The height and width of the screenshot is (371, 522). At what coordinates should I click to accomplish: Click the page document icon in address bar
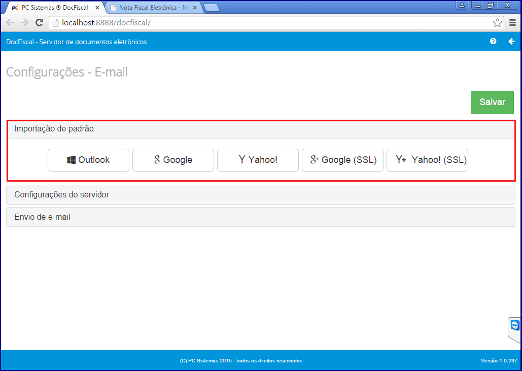(x=56, y=23)
